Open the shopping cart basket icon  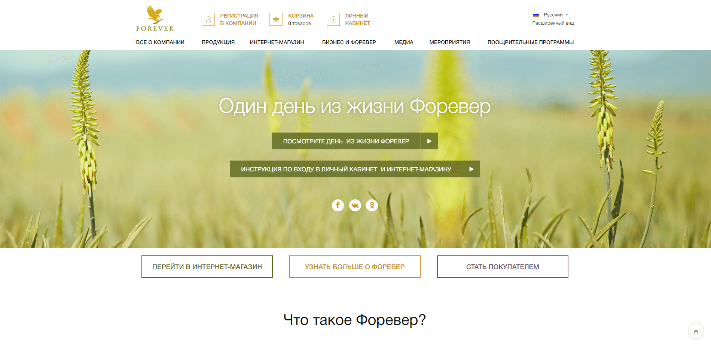(276, 19)
